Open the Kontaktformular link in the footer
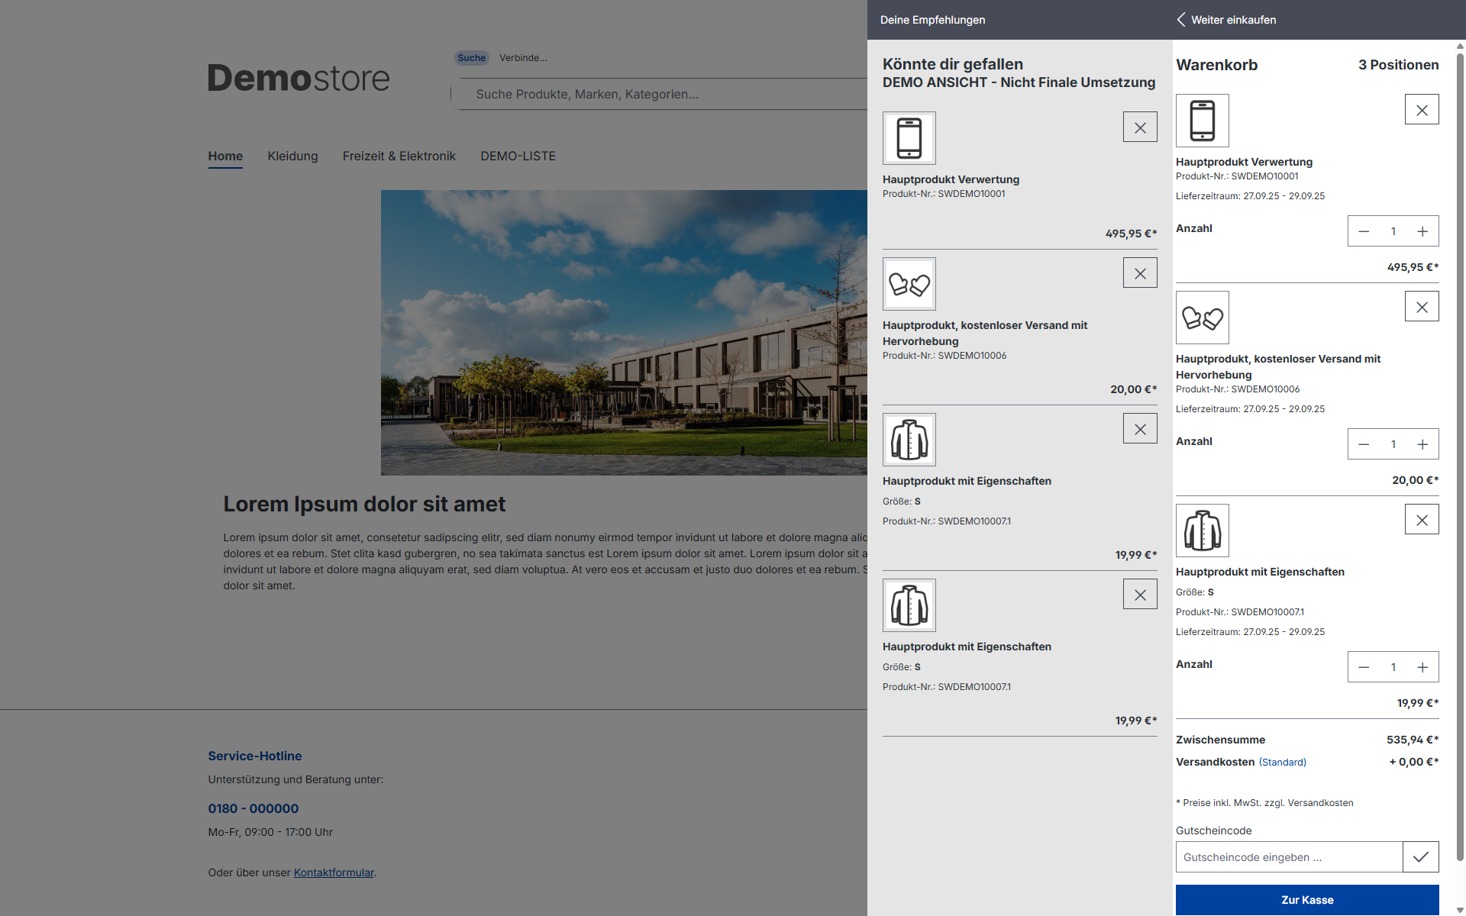1466x916 pixels. coord(334,872)
